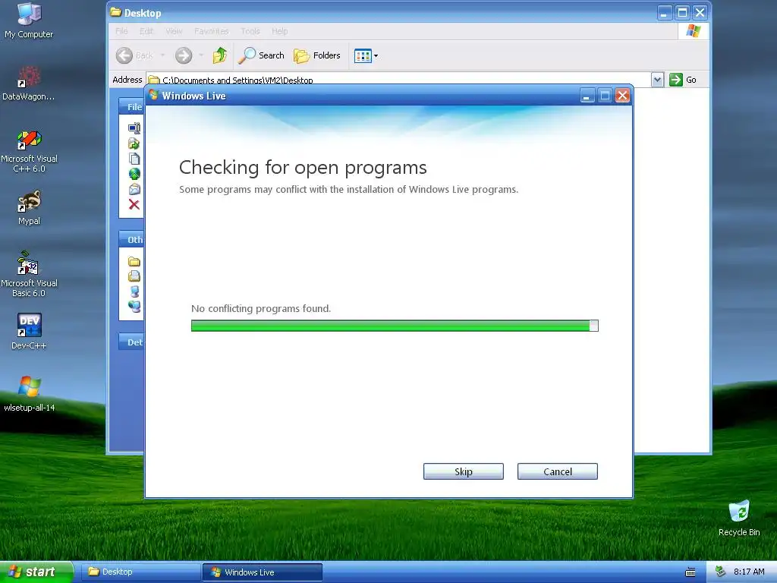The height and width of the screenshot is (583, 777).
Task: Click the Go button beside the address bar
Action: pyautogui.click(x=683, y=80)
